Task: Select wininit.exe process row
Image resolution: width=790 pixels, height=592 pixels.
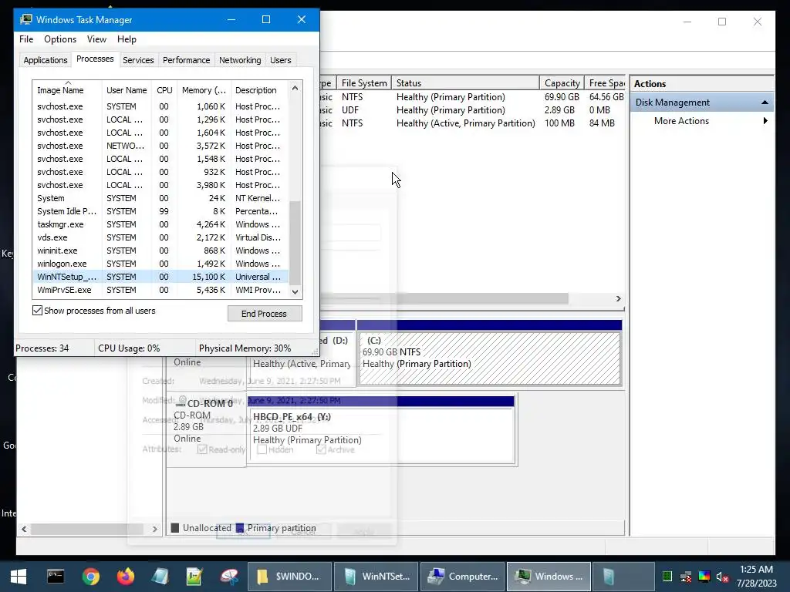Action: click(x=160, y=251)
